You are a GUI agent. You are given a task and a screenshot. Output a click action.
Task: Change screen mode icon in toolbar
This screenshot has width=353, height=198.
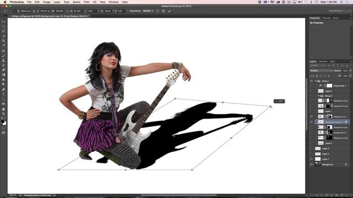click(3, 133)
